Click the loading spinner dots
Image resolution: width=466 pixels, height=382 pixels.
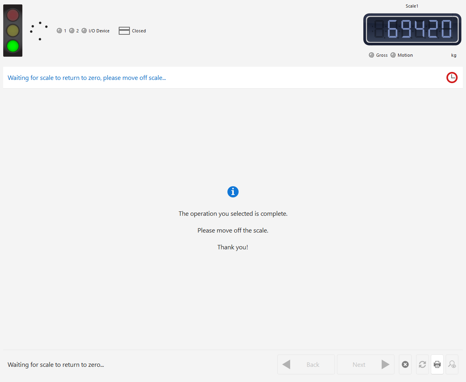tap(39, 31)
